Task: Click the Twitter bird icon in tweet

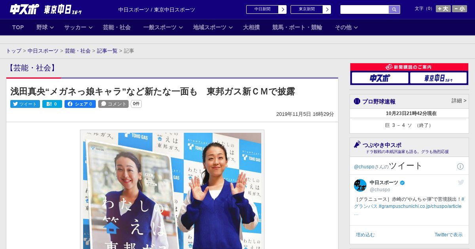Action: (x=461, y=182)
